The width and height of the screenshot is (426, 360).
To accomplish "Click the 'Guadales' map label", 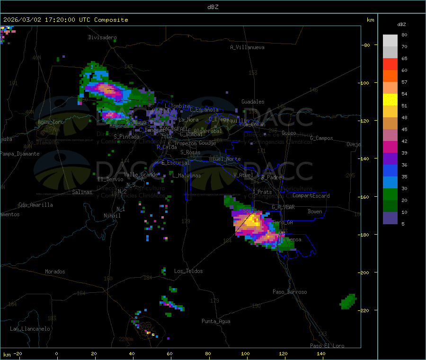I will click(253, 102).
